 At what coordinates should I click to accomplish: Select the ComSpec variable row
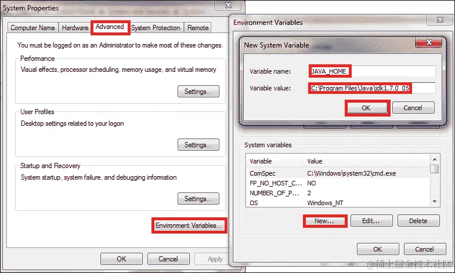coord(338,173)
